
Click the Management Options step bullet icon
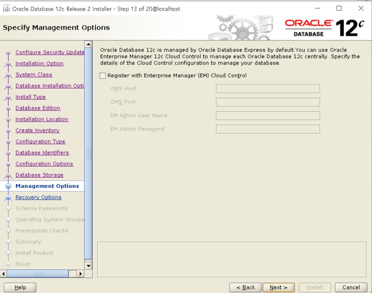(x=9, y=186)
